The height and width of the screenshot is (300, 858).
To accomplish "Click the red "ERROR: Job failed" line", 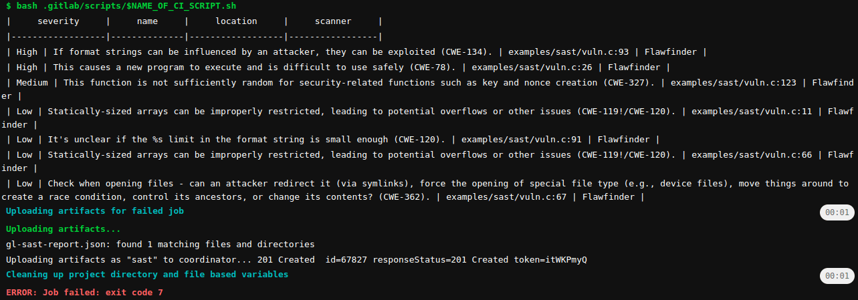I will point(84,293).
